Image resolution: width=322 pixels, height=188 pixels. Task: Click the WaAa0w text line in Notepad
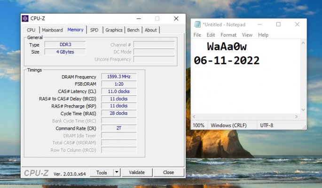point(227,47)
